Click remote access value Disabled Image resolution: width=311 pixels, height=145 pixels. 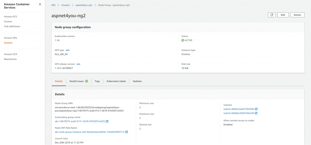tap(228, 125)
